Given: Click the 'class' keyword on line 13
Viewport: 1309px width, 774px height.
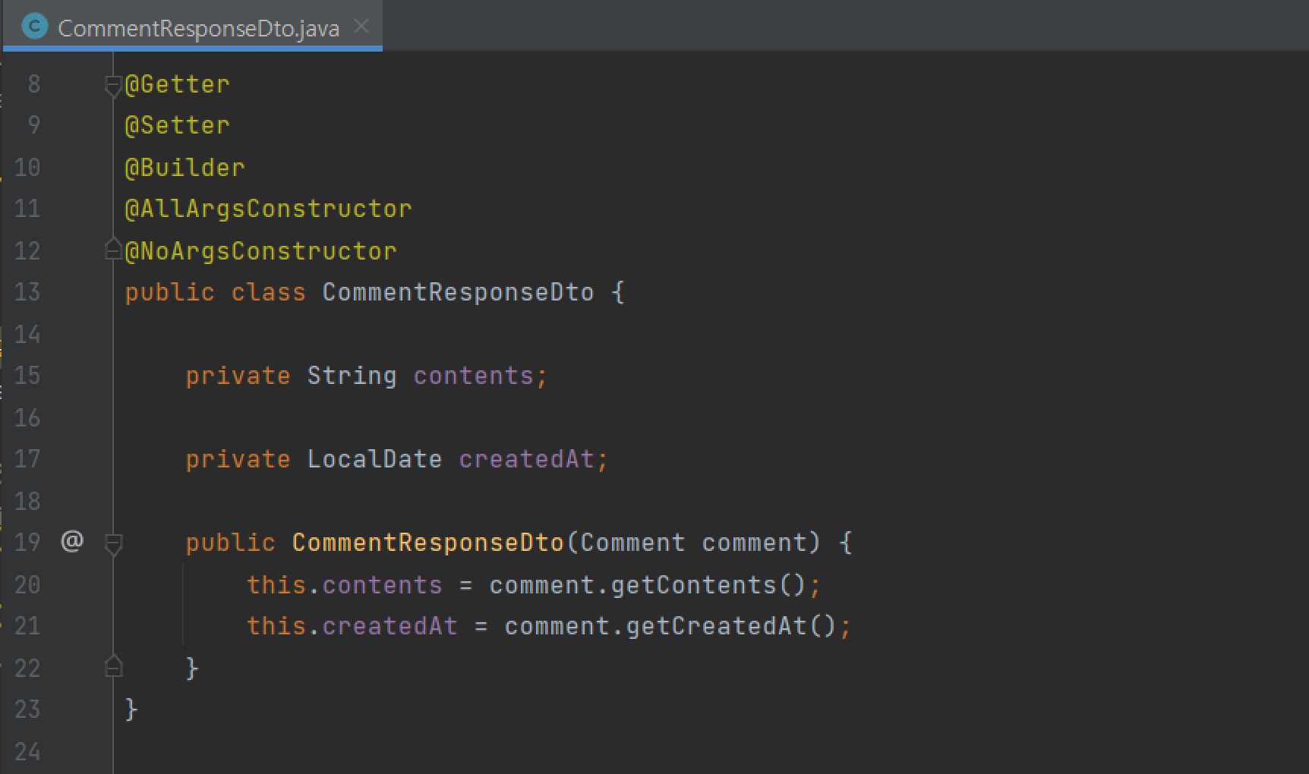Looking at the screenshot, I should point(268,292).
